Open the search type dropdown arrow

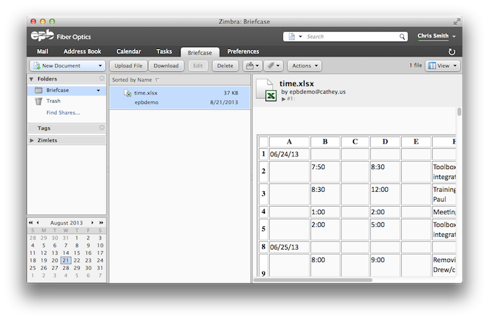tap(301, 36)
